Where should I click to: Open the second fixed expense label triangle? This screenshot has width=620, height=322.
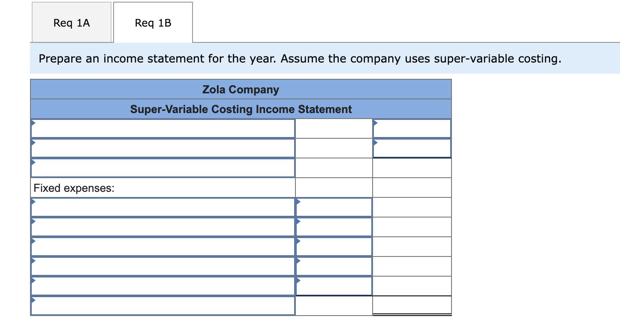click(33, 222)
